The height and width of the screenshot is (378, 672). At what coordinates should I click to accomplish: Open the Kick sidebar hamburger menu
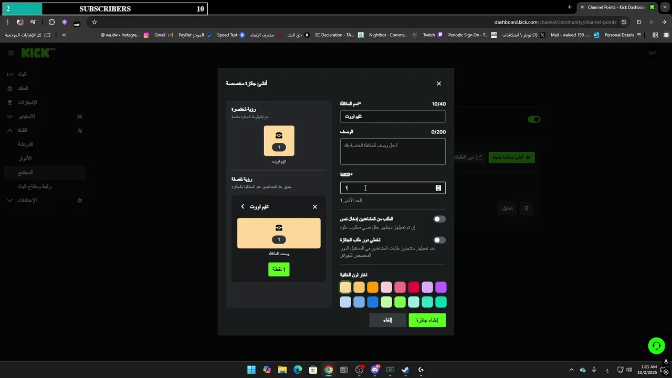pyautogui.click(x=11, y=53)
